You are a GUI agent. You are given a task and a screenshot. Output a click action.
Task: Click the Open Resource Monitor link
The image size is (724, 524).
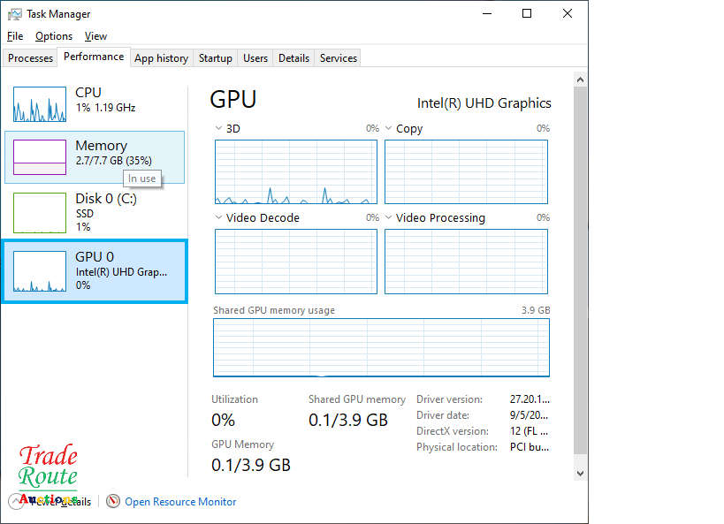pyautogui.click(x=180, y=502)
